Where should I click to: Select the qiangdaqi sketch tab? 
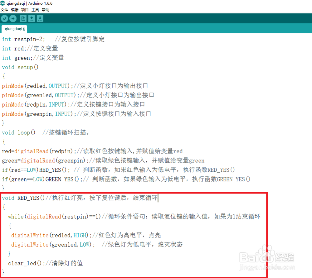click(14, 29)
